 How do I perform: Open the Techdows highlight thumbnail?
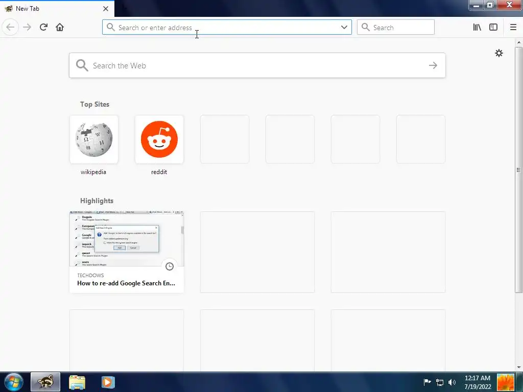pyautogui.click(x=127, y=239)
